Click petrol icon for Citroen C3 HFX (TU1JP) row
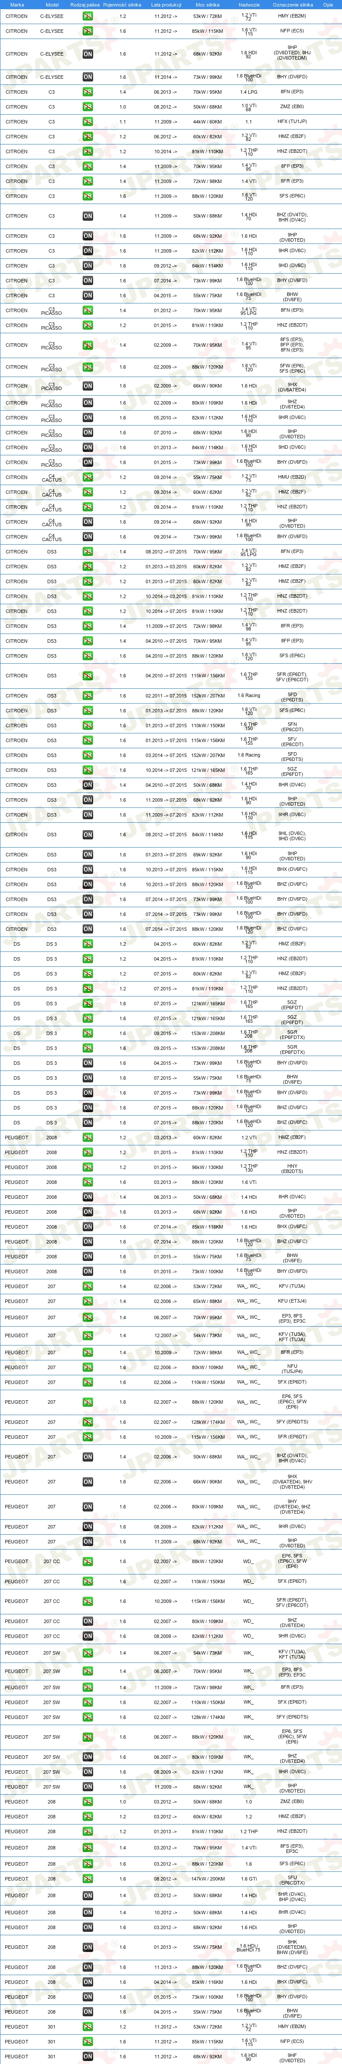The height and width of the screenshot is (2064, 342). click(87, 122)
